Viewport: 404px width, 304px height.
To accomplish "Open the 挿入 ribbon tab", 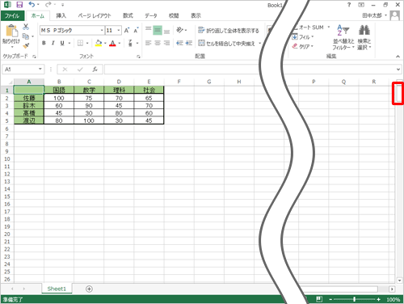I will [61, 15].
